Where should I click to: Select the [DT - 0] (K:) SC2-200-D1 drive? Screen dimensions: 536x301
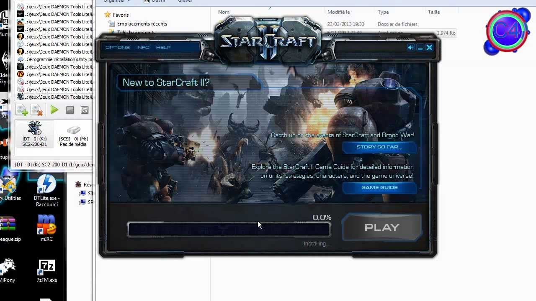point(34,134)
